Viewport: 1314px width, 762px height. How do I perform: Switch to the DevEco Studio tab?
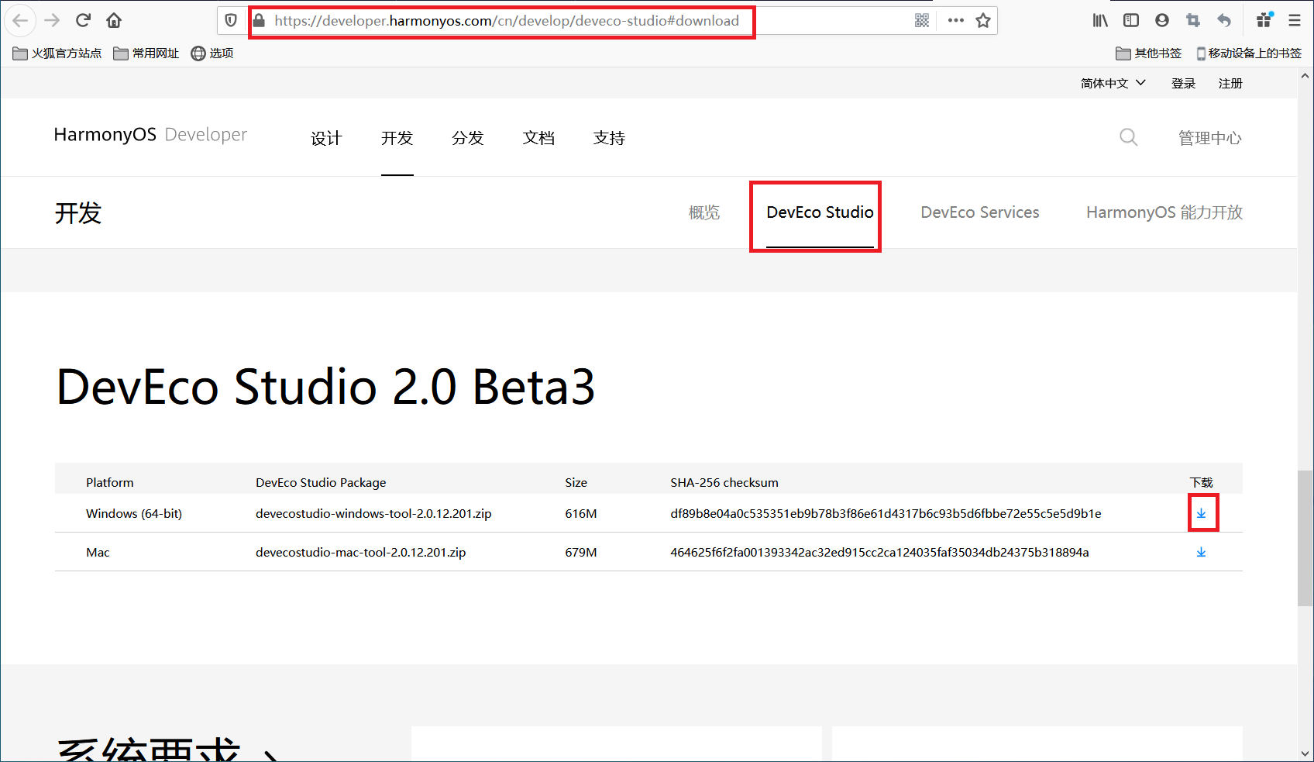click(820, 212)
